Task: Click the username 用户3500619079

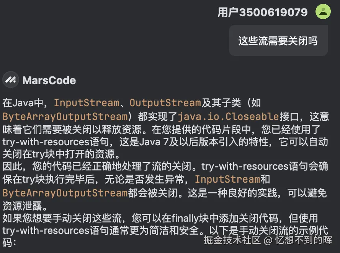Action: (262, 12)
